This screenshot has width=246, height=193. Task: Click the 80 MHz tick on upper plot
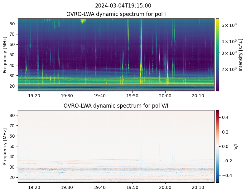point(13,24)
